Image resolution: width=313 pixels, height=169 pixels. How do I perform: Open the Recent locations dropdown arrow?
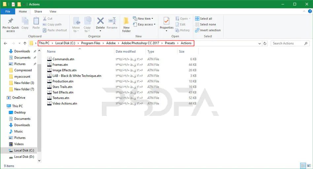19,43
